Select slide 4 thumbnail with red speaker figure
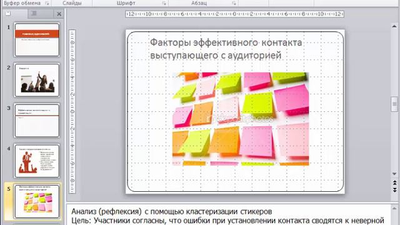 (x=37, y=161)
